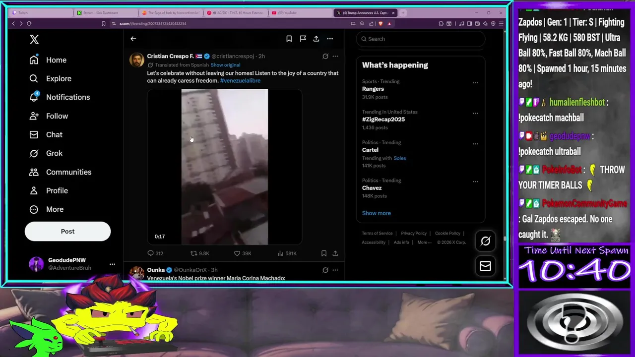Expand the footer More menu
This screenshot has height=357, width=635.
point(424,242)
